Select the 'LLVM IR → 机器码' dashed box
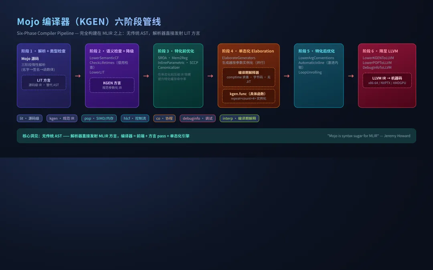433x270 pixels. click(x=387, y=80)
